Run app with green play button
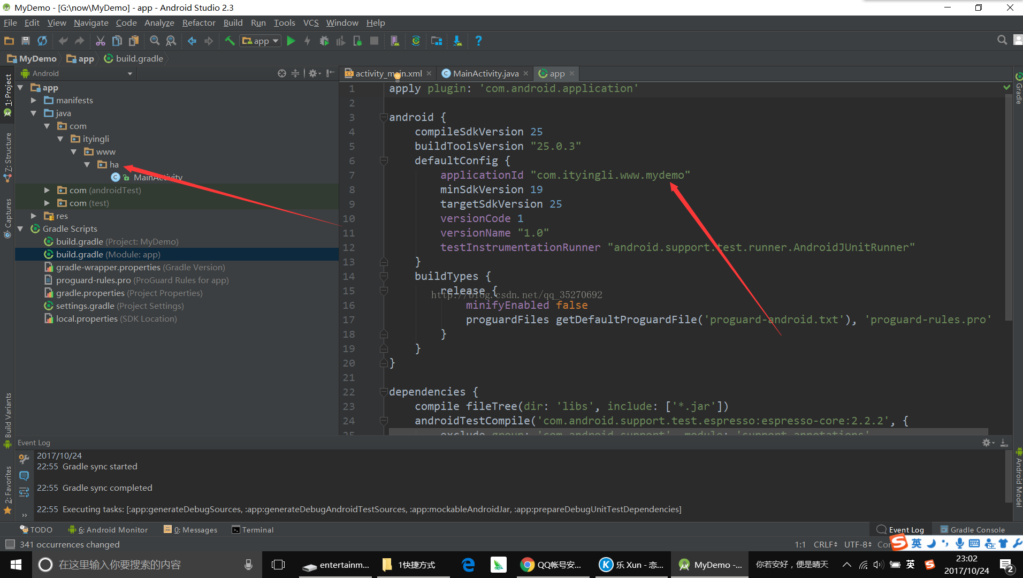The width and height of the screenshot is (1023, 578). tap(291, 41)
